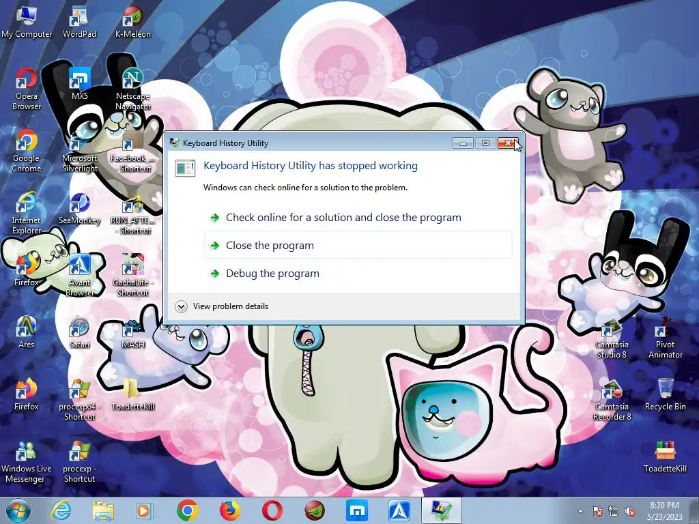Close the Keyboard History Utility dialog
The image size is (699, 524).
507,143
